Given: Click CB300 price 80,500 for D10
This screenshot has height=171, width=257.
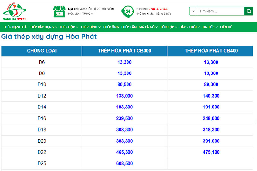Looking at the screenshot, I should tap(124, 84).
